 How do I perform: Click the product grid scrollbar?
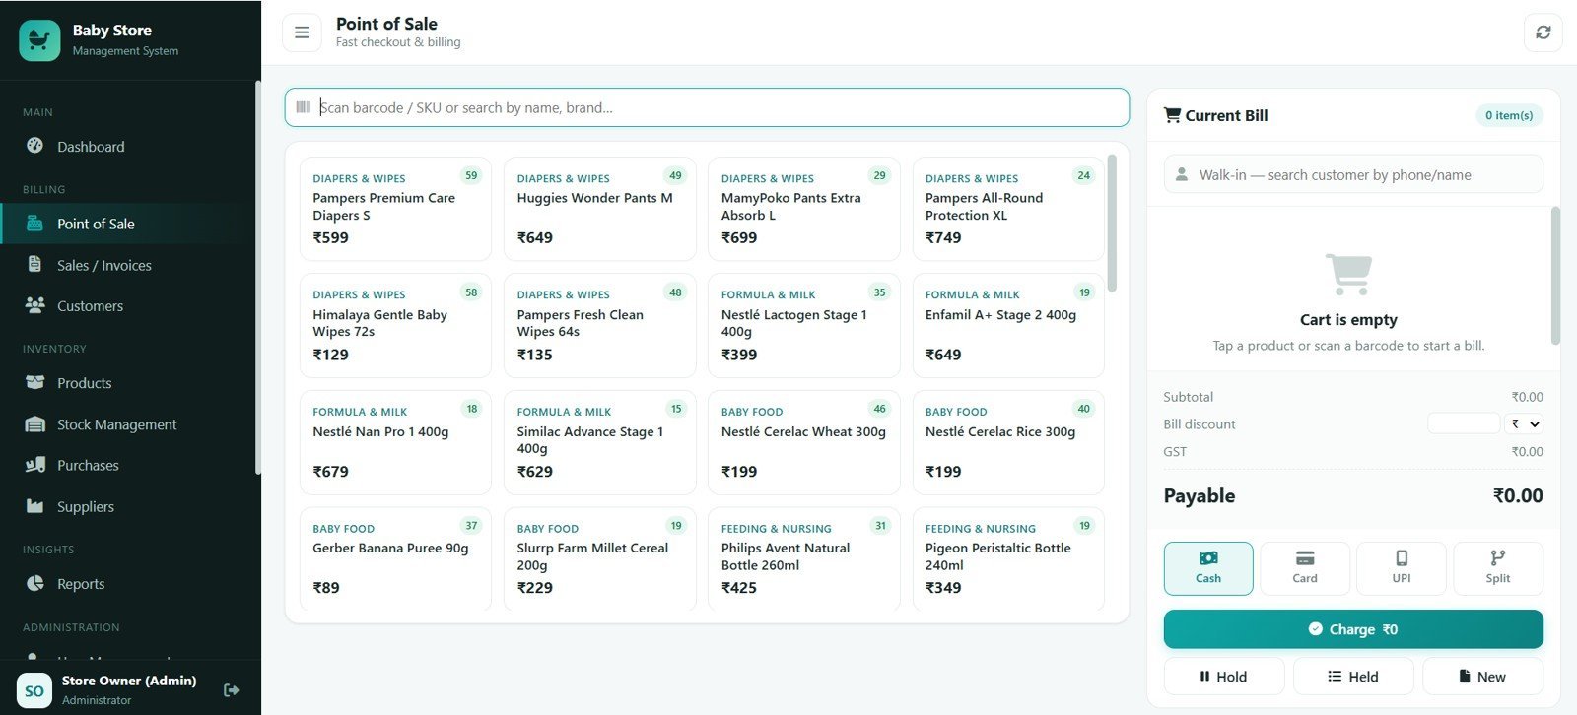pyautogui.click(x=1112, y=224)
